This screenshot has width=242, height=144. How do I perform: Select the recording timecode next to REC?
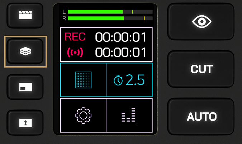[x=120, y=37]
